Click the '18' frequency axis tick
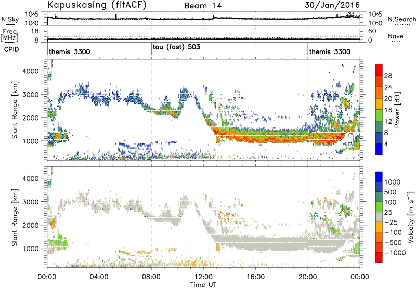This screenshot has width=416, height=288. pos(35,31)
